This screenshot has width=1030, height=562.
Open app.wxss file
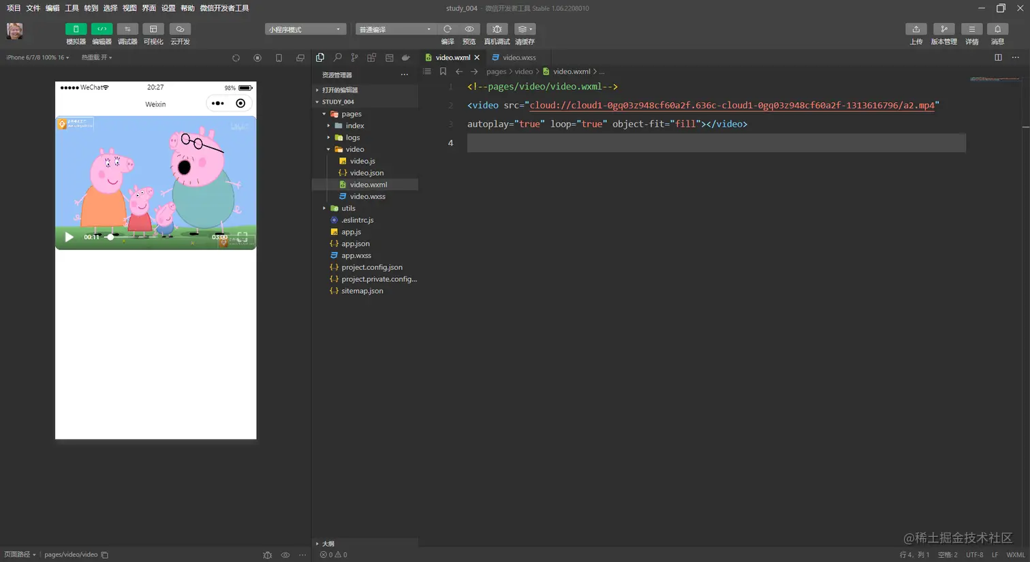tap(365, 255)
